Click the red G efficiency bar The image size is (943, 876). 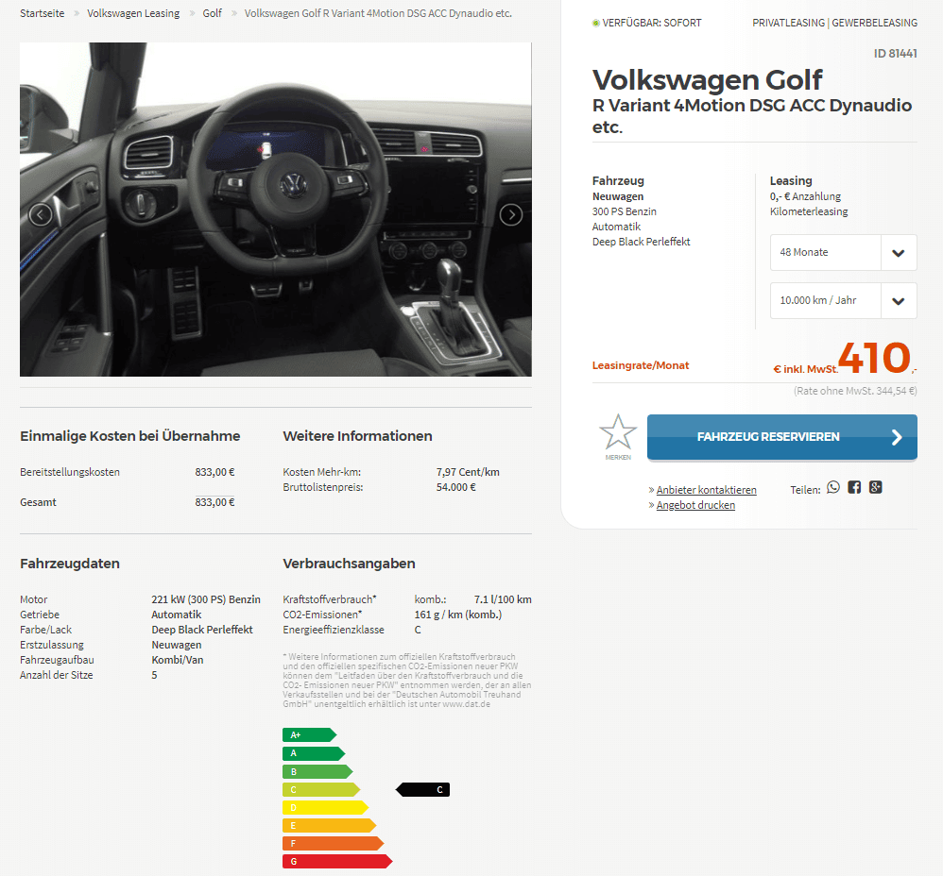point(337,862)
